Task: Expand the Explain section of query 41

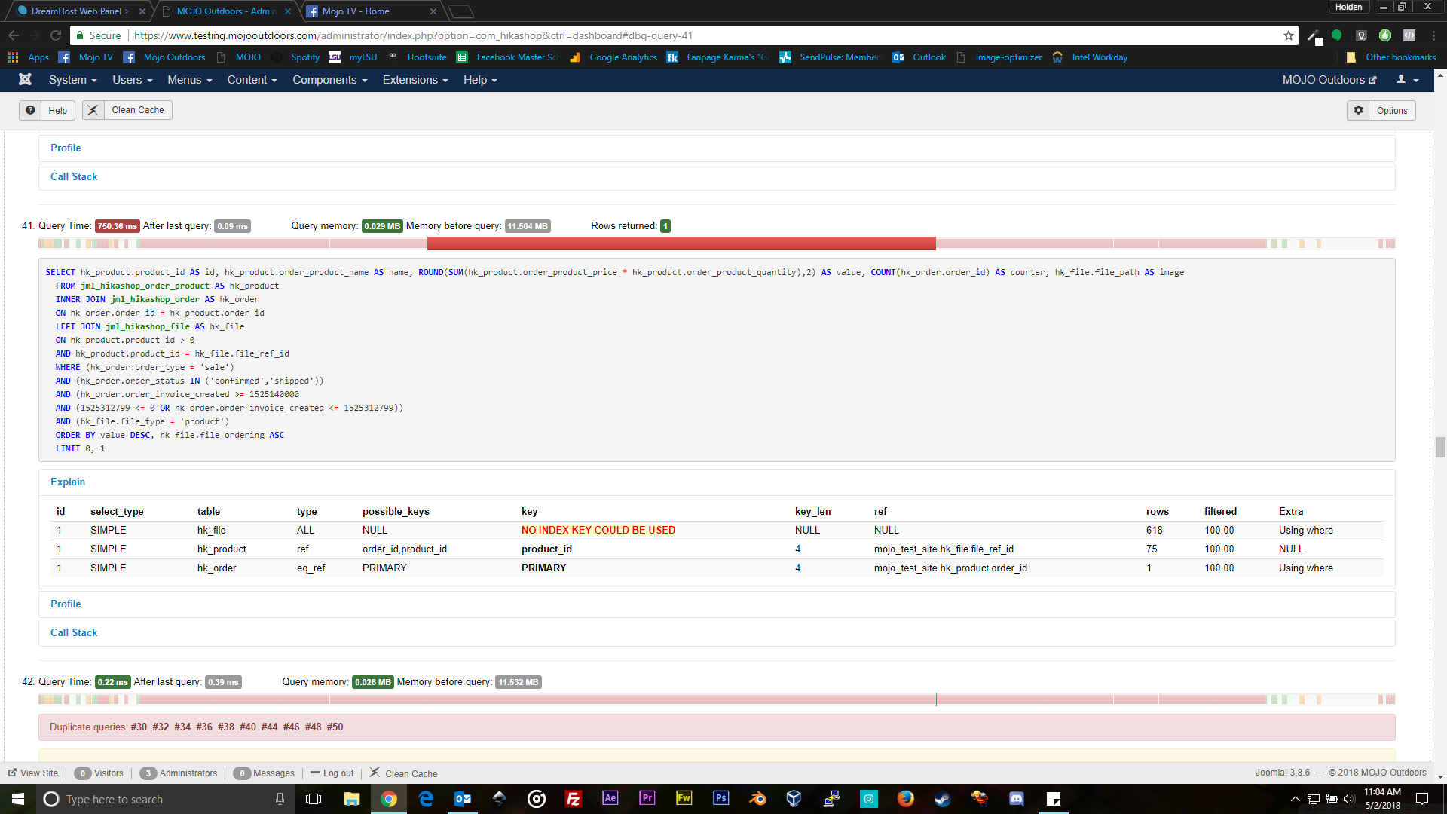Action: point(68,482)
